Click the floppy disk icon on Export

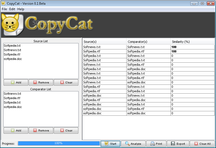[173, 144]
